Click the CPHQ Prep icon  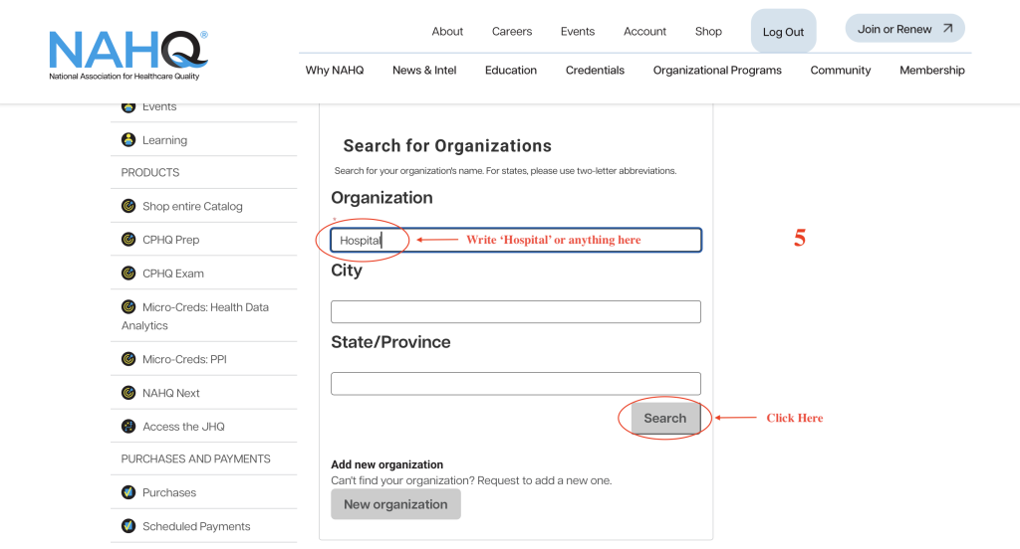point(128,239)
